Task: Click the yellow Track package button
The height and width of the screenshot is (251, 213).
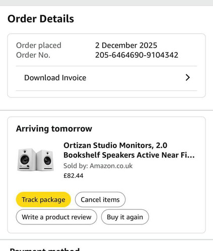Action: 43,199
